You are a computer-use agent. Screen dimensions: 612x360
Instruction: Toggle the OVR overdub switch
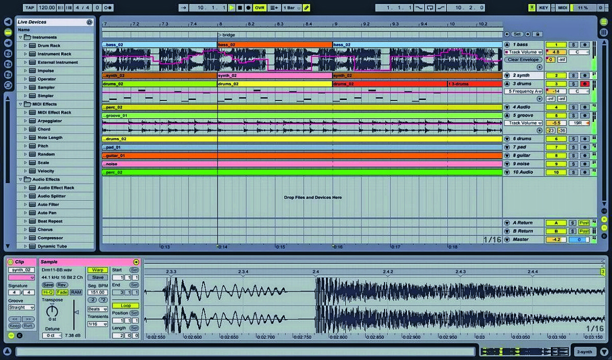point(259,7)
